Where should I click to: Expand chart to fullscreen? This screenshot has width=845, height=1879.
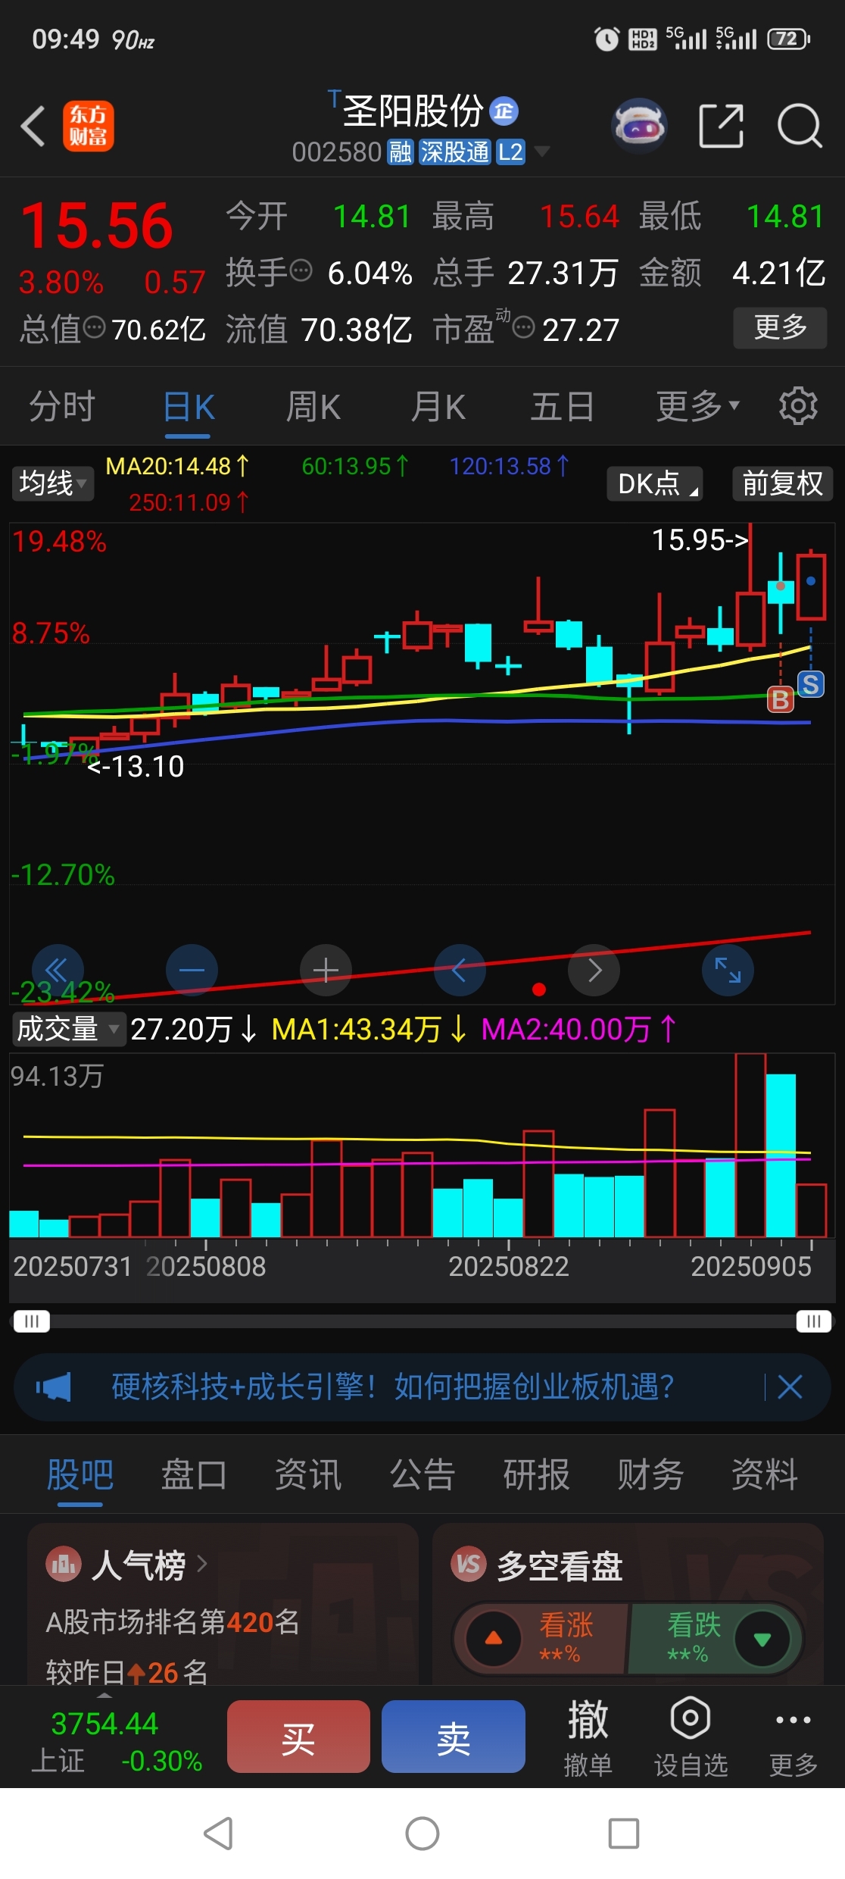(x=728, y=970)
